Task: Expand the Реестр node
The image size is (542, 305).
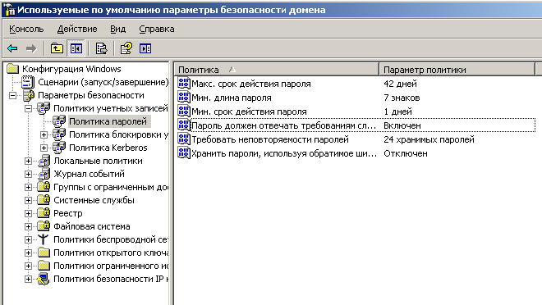Action: 29,213
